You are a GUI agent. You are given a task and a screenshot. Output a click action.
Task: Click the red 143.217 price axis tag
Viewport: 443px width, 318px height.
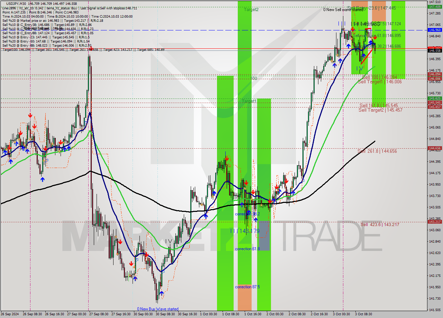435,222
